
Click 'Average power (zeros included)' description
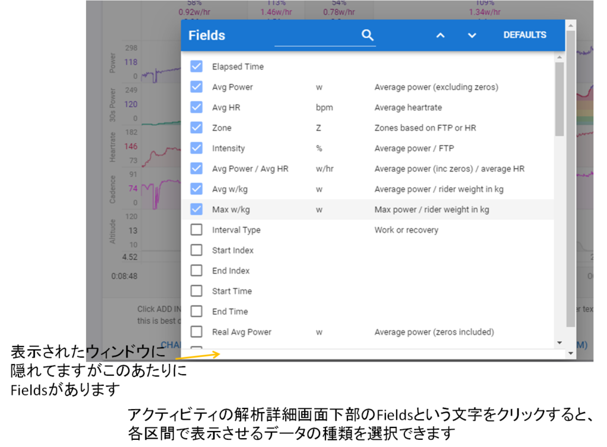[x=434, y=332]
